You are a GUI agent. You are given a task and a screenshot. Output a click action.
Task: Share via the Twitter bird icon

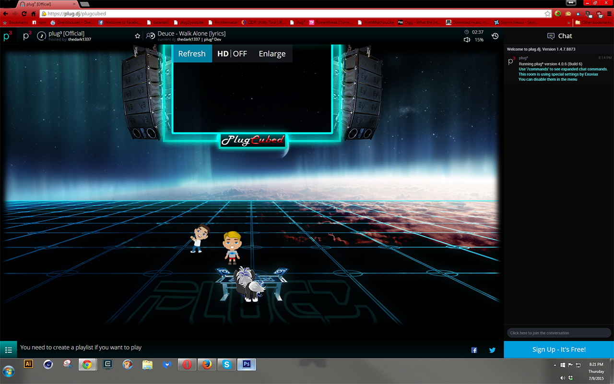492,350
